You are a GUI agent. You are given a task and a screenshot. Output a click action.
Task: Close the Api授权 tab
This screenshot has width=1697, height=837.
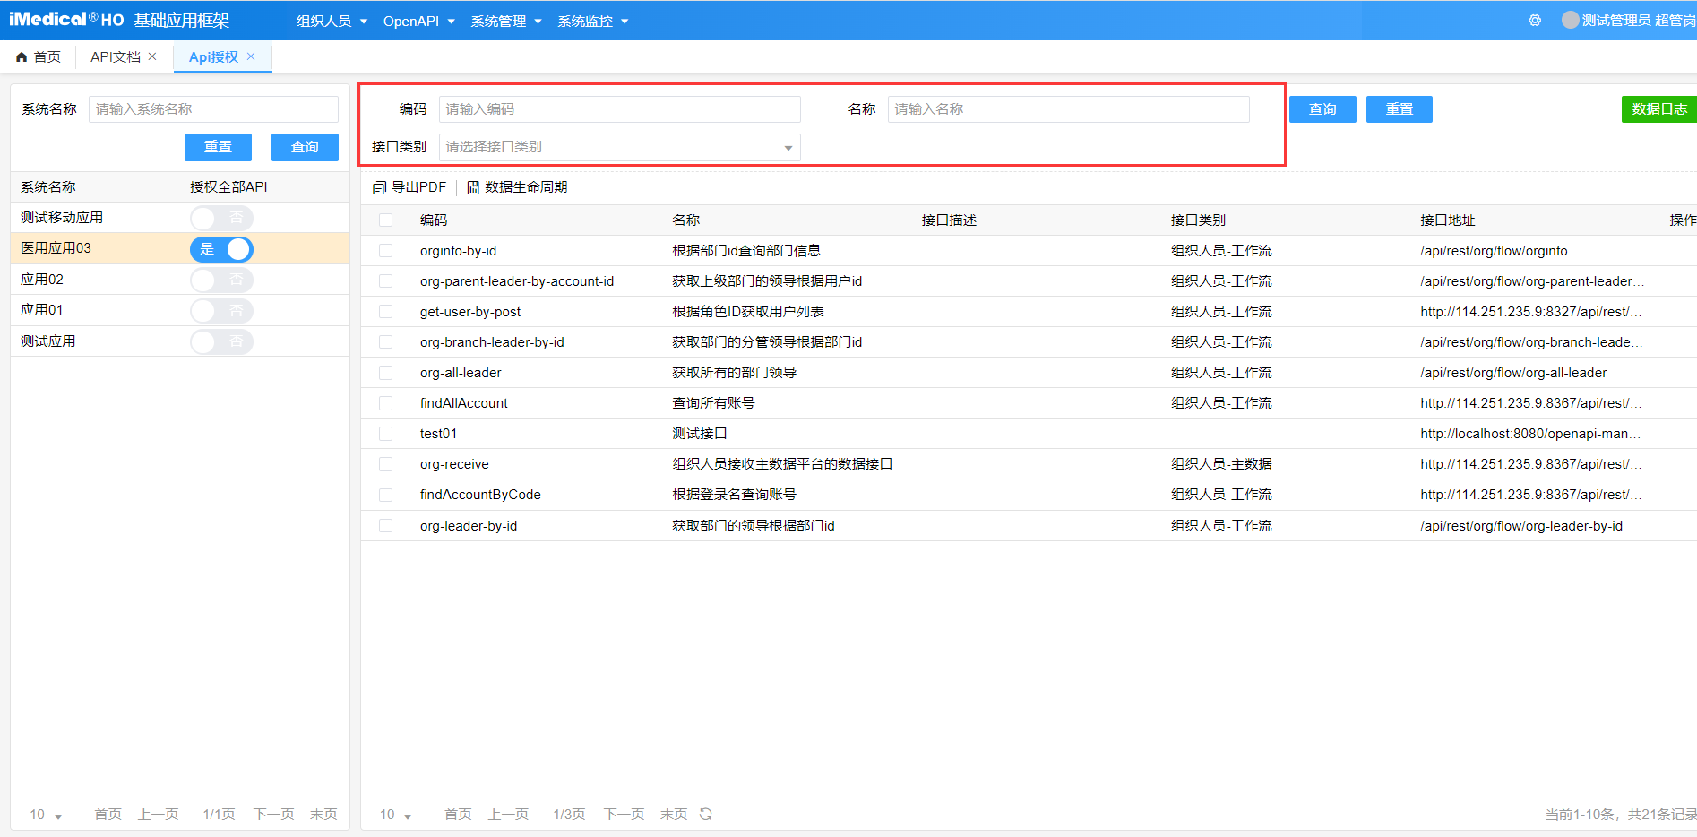pyautogui.click(x=252, y=56)
